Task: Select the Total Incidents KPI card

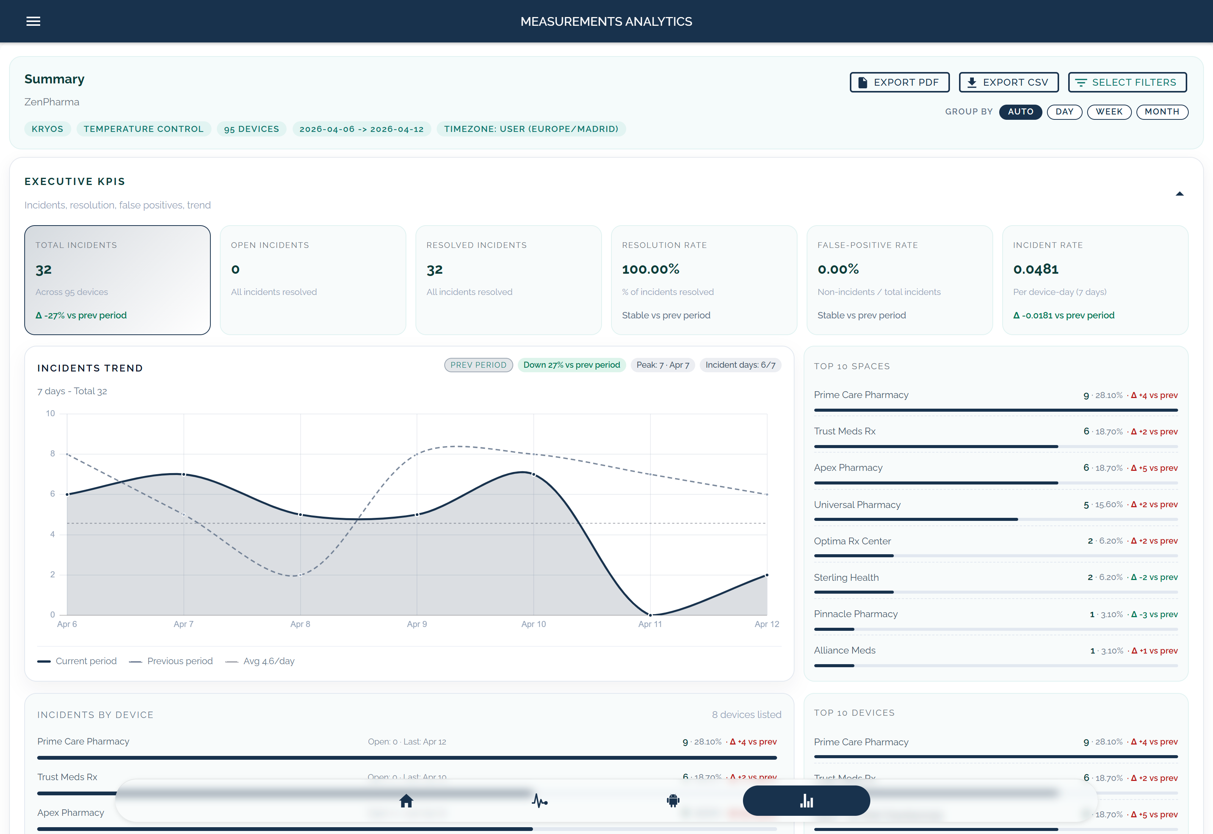Action: pyautogui.click(x=117, y=280)
